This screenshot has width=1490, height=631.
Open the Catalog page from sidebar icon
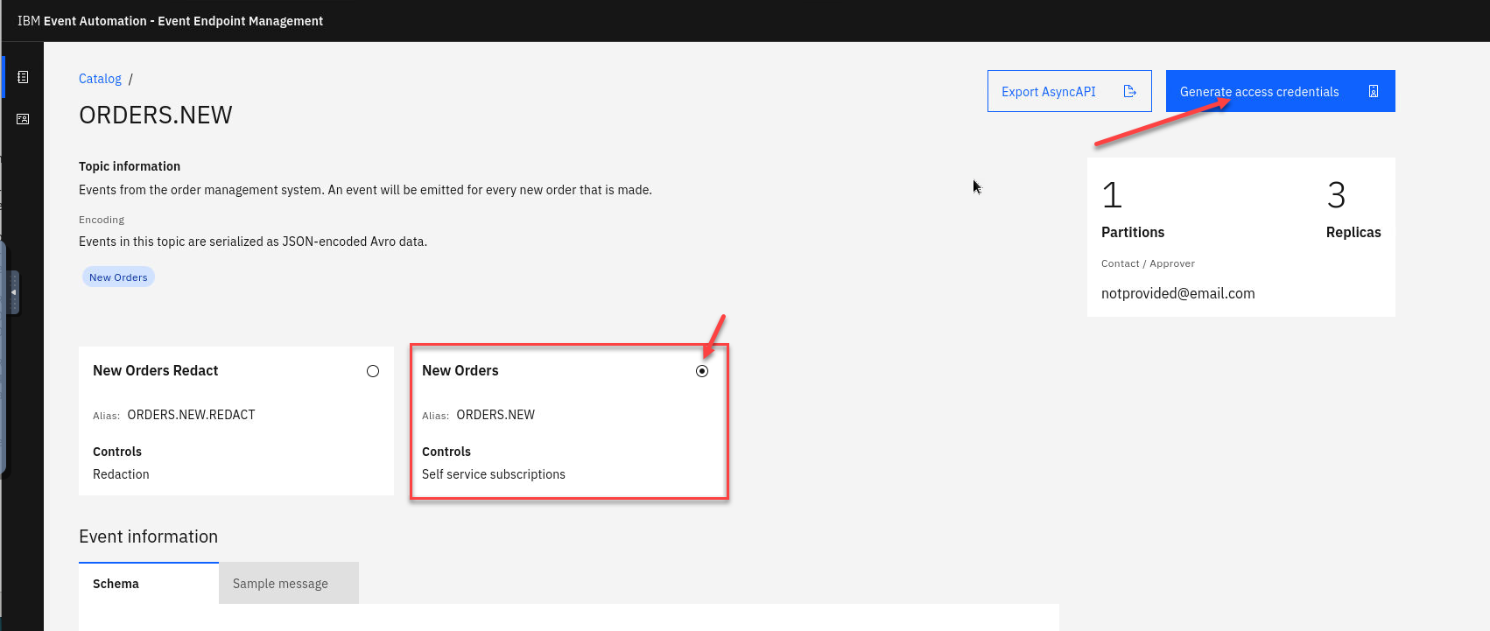pyautogui.click(x=23, y=77)
